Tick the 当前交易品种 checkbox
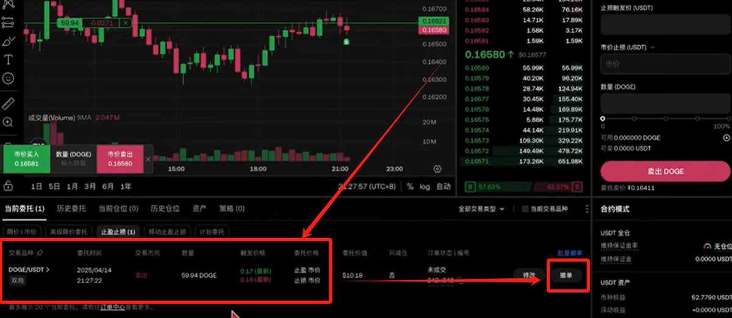 pyautogui.click(x=525, y=209)
